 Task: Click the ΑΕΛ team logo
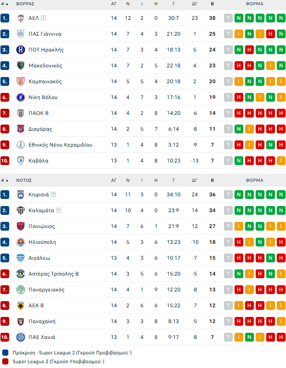(x=20, y=18)
